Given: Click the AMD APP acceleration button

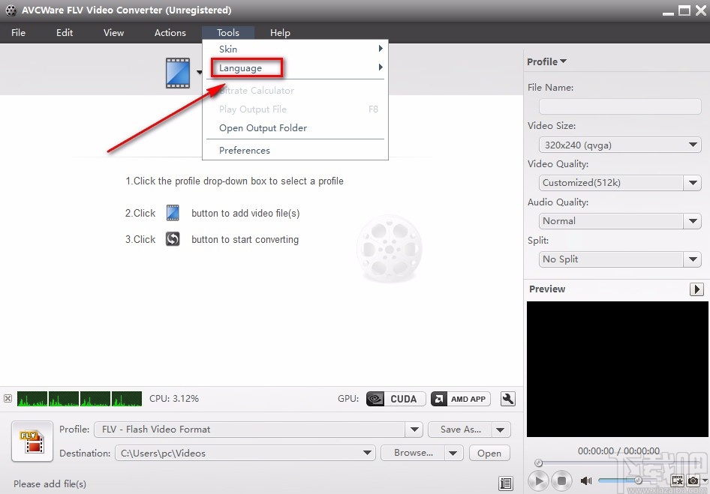Looking at the screenshot, I should tap(461, 399).
